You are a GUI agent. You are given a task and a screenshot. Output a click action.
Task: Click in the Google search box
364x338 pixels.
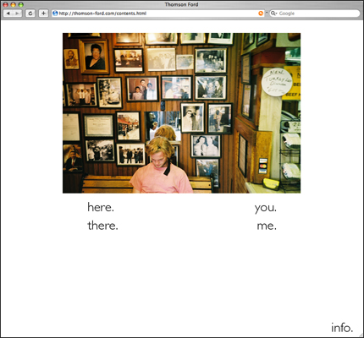(x=315, y=14)
